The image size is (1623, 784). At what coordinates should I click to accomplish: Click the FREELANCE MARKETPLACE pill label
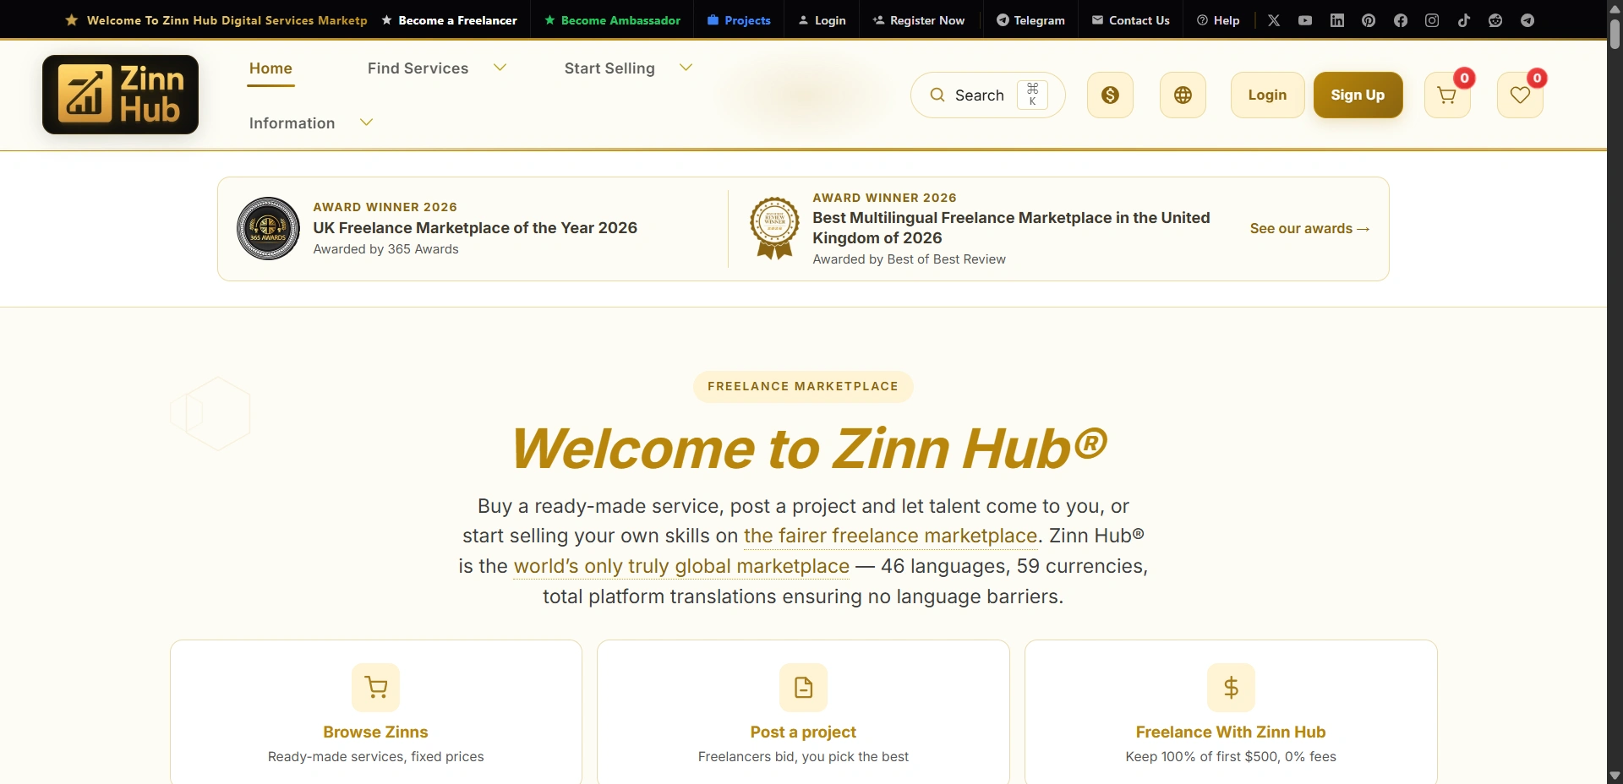tap(803, 386)
